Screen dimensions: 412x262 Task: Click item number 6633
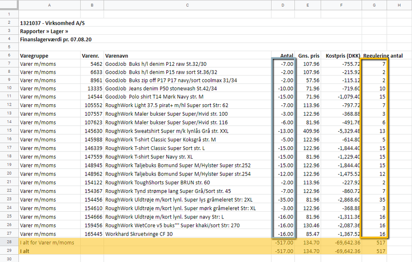pos(96,72)
